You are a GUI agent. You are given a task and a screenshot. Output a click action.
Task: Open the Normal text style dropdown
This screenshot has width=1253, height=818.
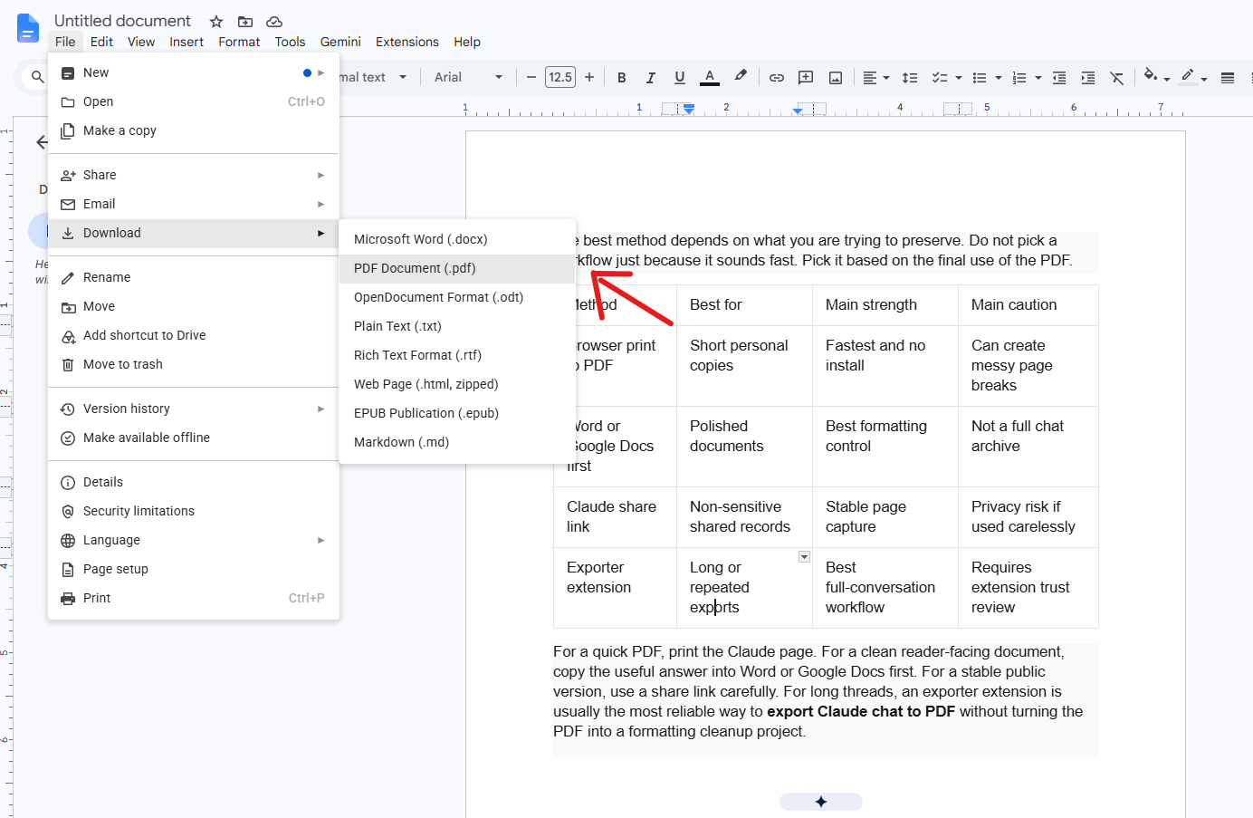point(374,77)
